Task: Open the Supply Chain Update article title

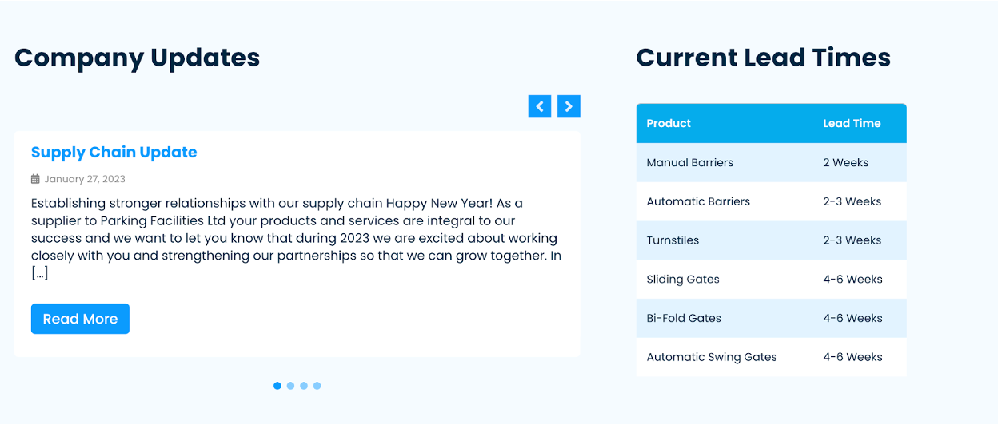Action: pos(114,153)
